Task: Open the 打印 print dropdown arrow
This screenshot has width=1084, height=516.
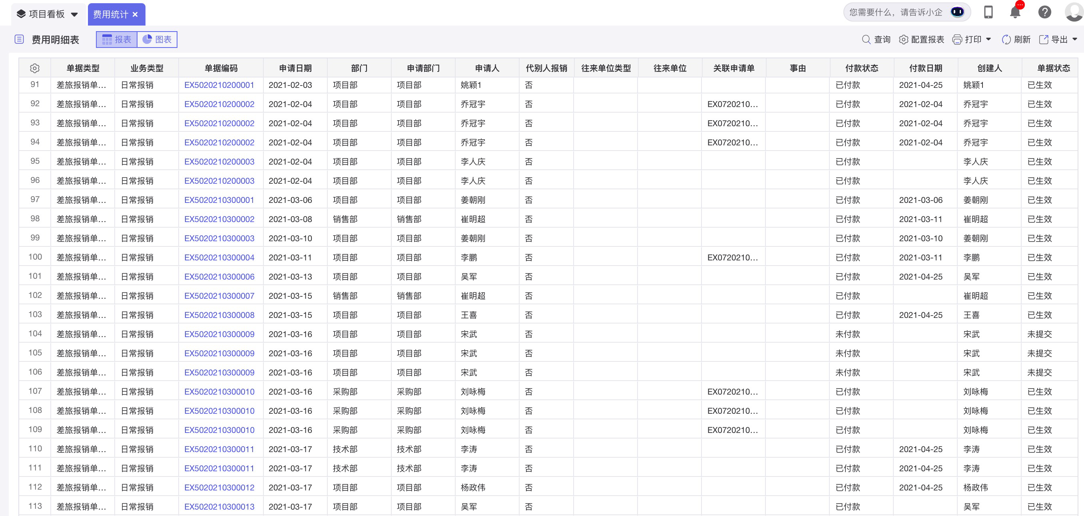Action: pos(988,39)
